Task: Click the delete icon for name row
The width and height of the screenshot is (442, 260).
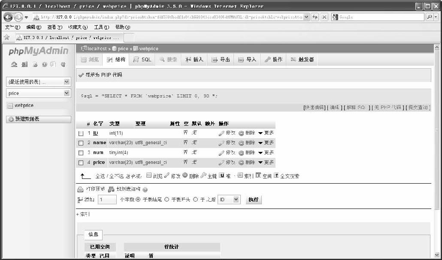Action: [241, 143]
